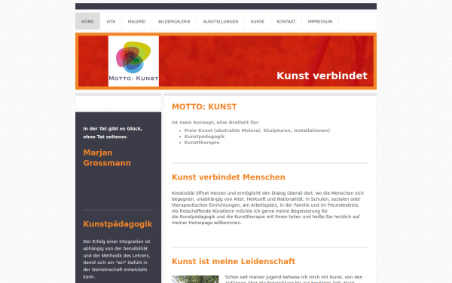Click the sidebar name 'Marjan Grossmann'

pyautogui.click(x=107, y=158)
